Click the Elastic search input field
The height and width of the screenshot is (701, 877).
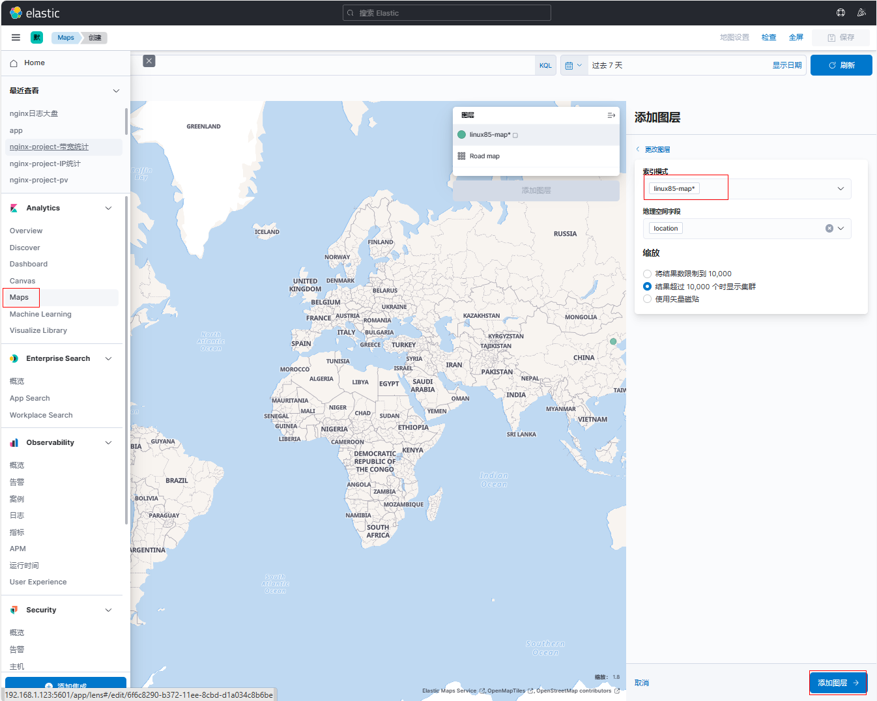point(447,13)
